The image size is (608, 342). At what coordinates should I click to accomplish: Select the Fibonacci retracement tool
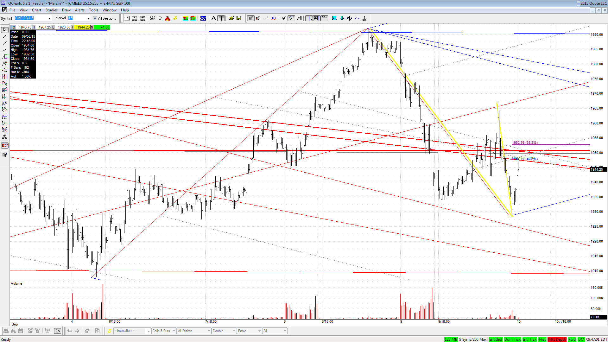4,56
